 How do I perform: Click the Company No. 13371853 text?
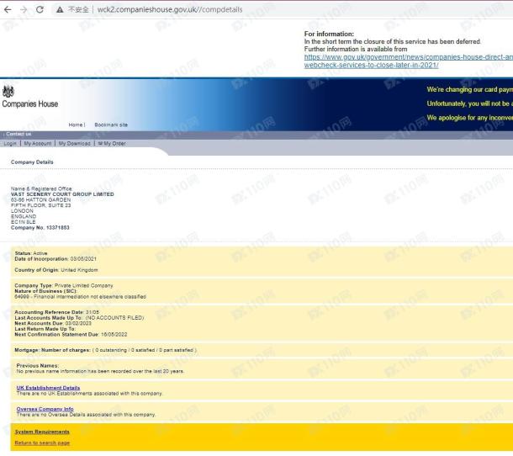pos(40,227)
